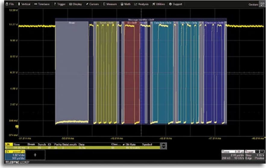Open the Measure menu
Screen dimensions: 266x168
pos(110,4)
